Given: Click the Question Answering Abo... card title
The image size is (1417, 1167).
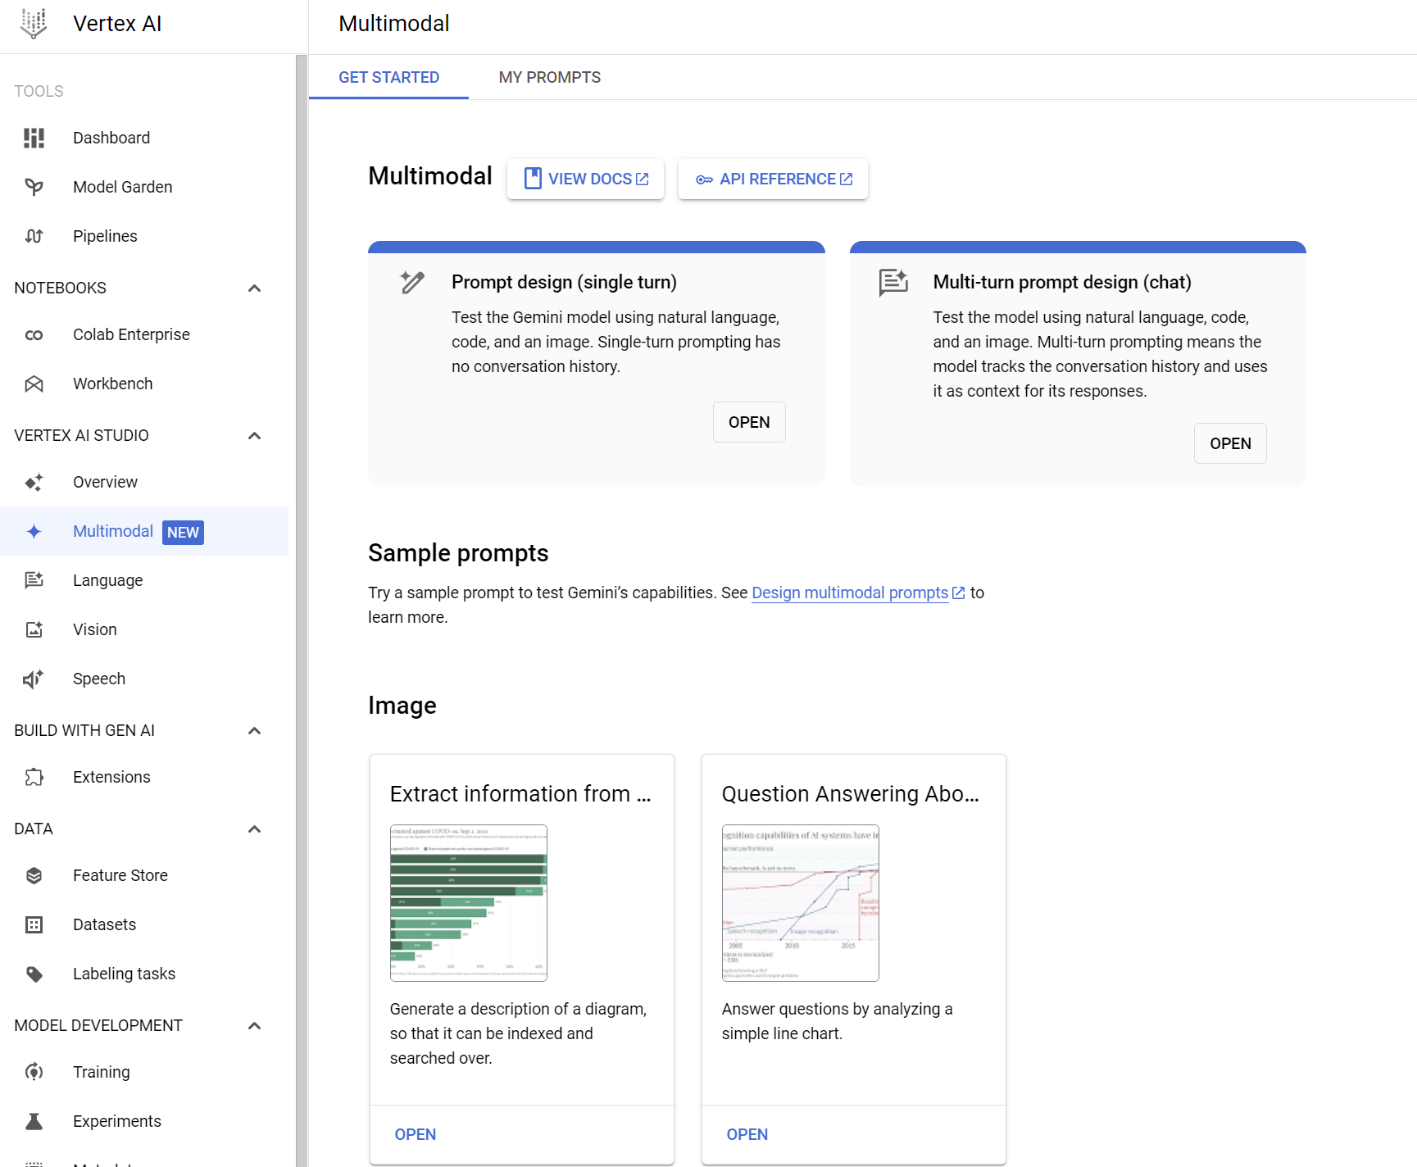Looking at the screenshot, I should [851, 794].
